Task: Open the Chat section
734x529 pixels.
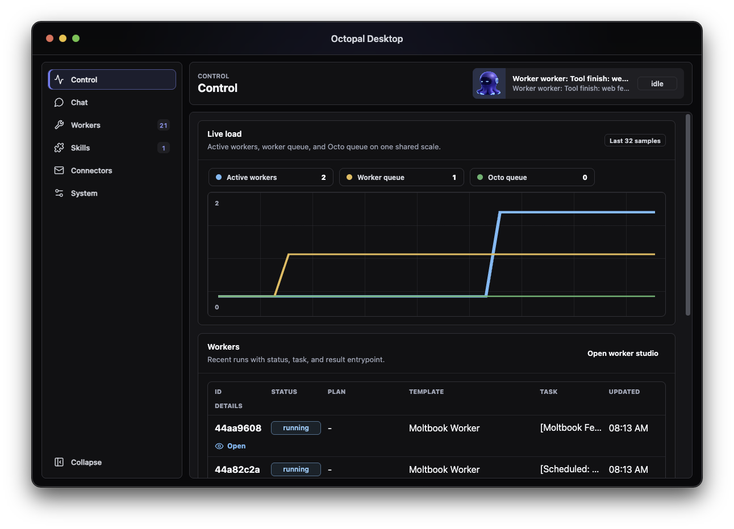Action: 112,102
